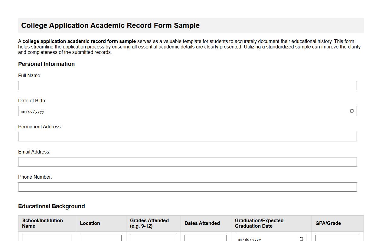Click the Graduation/Expected Graduation Date field
The width and height of the screenshot is (382, 241).
[x=266, y=239]
